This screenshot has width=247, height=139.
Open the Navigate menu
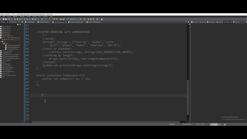pos(22,17)
